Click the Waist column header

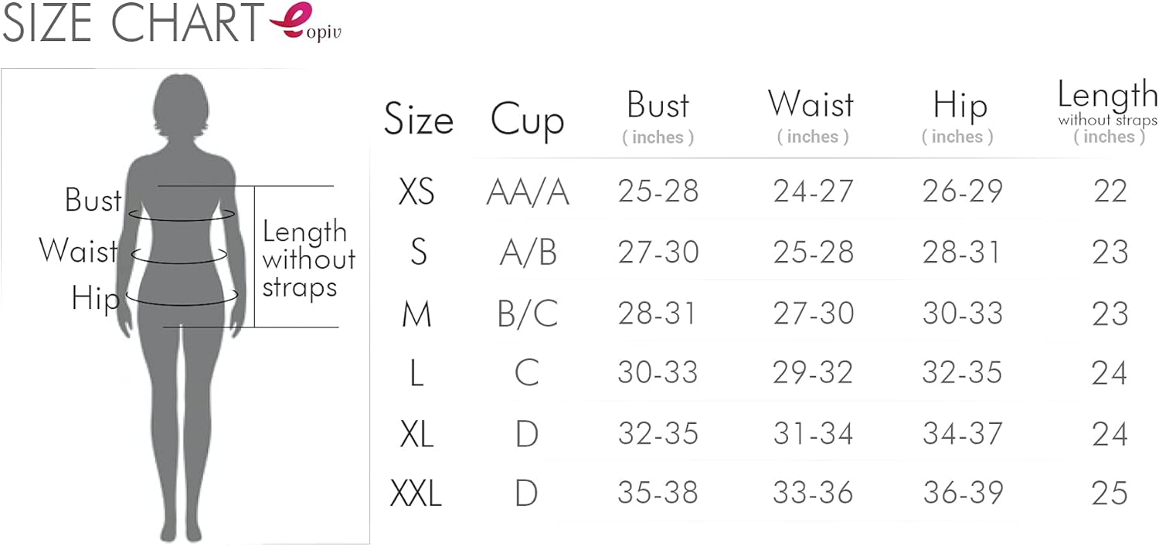point(811,104)
